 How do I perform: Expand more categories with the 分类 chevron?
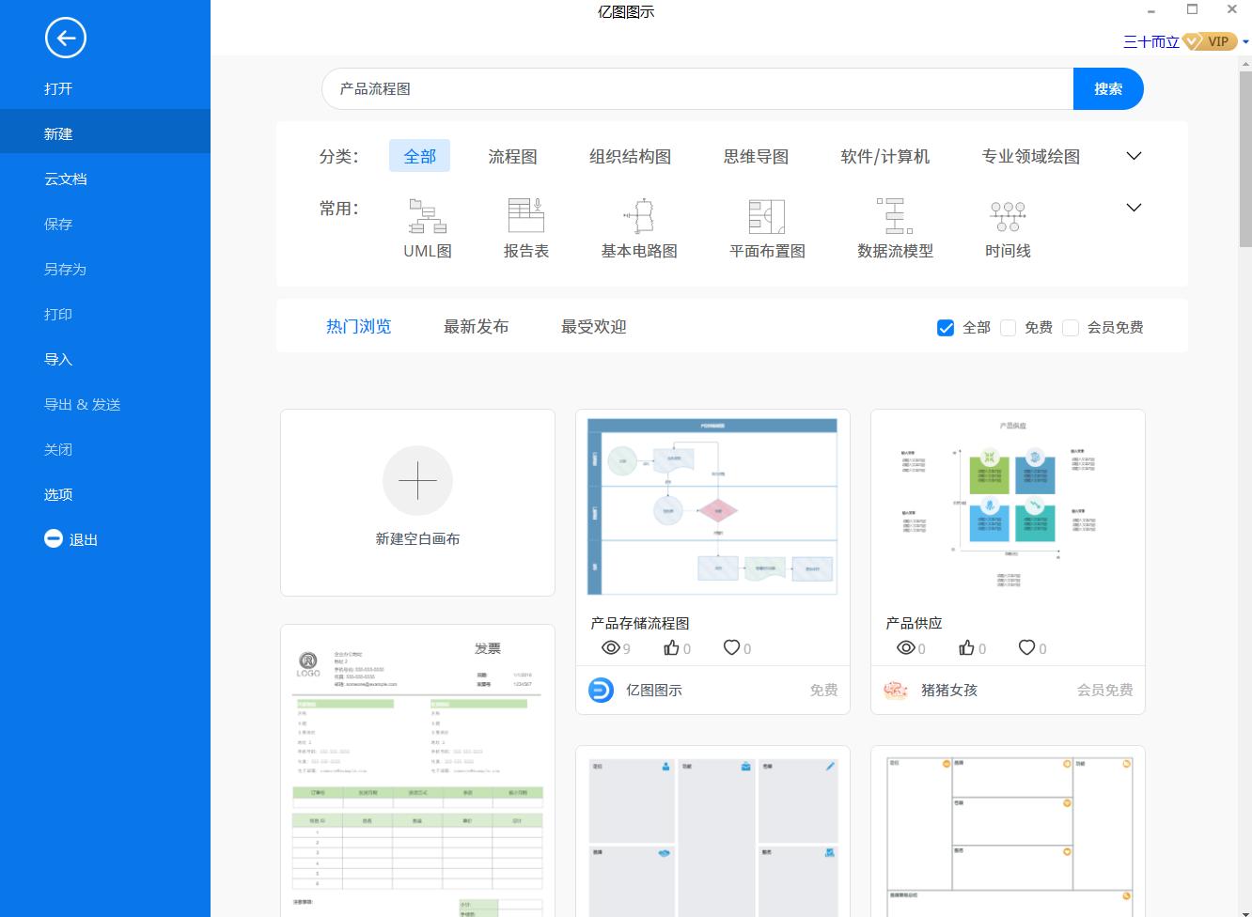pos(1134,156)
